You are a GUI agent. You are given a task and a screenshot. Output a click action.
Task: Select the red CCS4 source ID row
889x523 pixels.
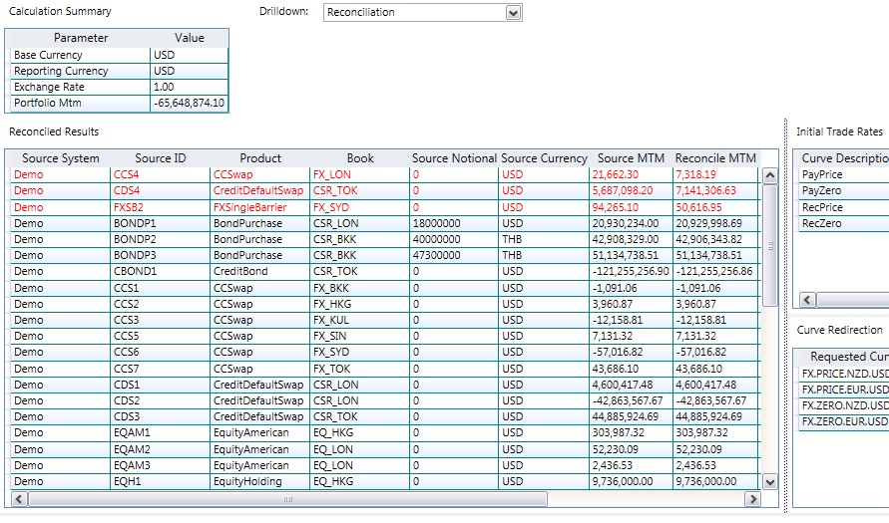(x=384, y=175)
